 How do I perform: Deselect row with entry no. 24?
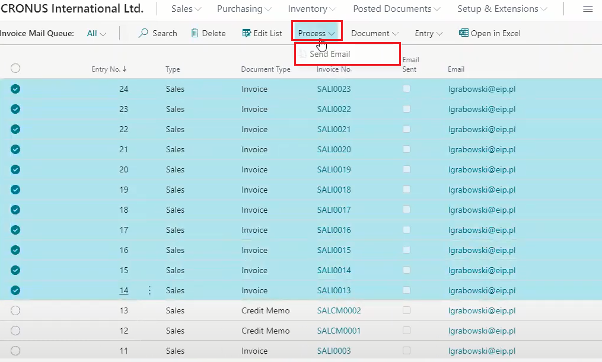point(15,89)
